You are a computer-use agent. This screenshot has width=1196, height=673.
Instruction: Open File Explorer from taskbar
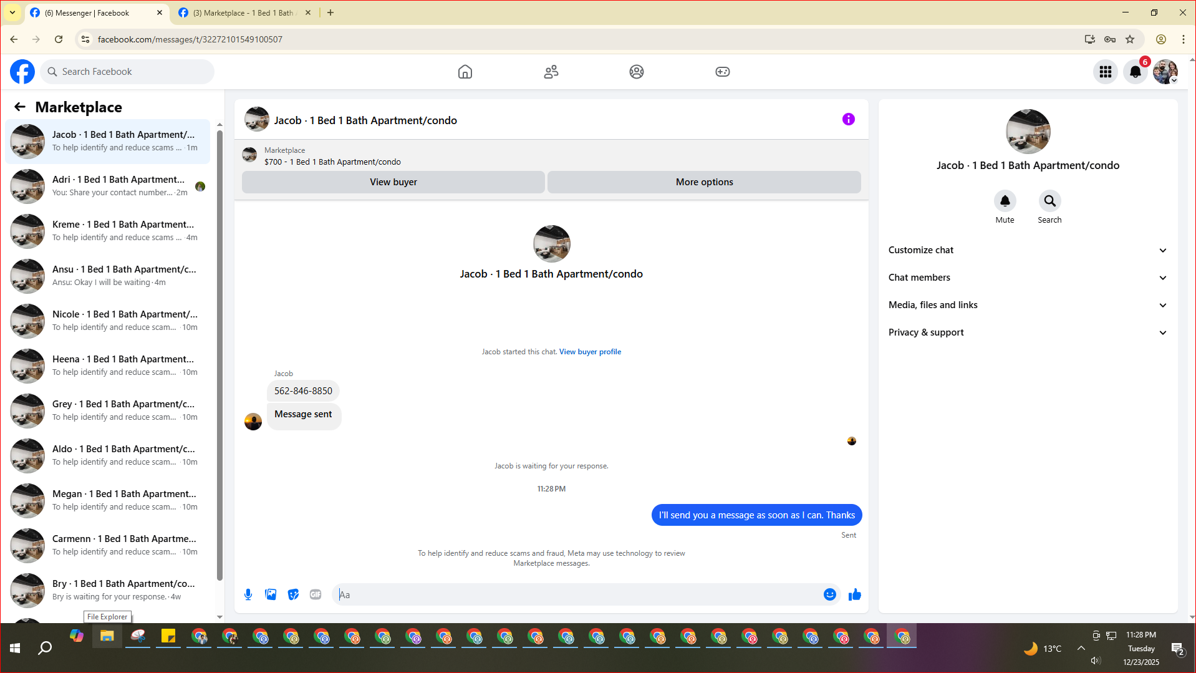click(x=107, y=636)
